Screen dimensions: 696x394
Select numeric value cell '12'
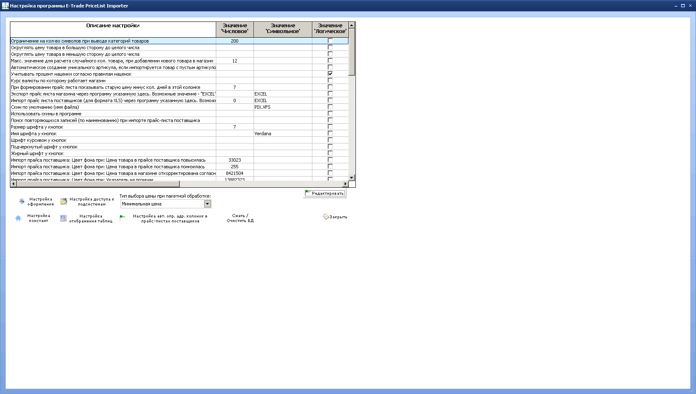click(235, 61)
